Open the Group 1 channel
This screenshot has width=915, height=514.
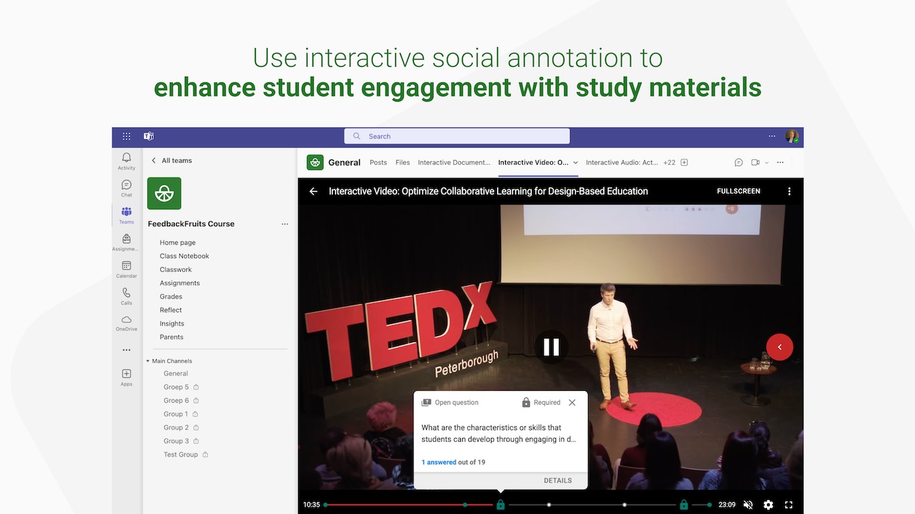[x=176, y=414]
